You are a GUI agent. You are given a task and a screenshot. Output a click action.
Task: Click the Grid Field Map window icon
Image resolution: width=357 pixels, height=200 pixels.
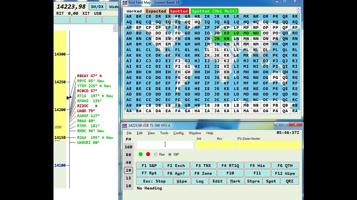tap(125, 2)
